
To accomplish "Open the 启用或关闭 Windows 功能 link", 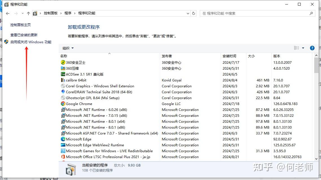I will pos(31,42).
